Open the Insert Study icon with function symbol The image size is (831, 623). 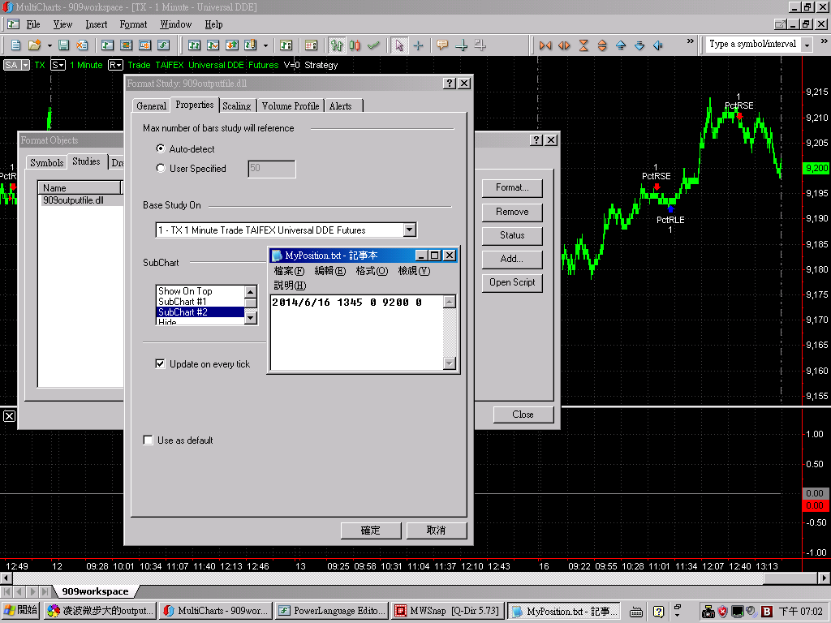coord(164,45)
